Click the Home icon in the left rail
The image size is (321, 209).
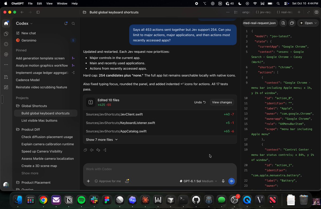6,23
